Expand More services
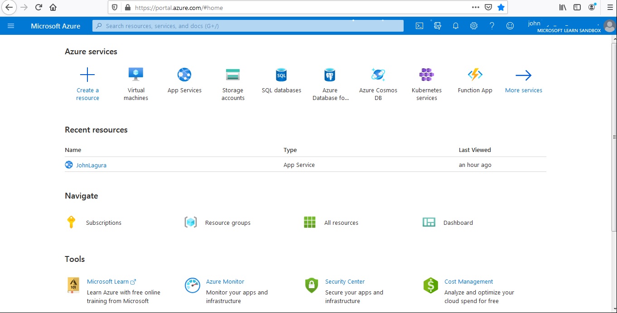617x313 pixels. tap(523, 81)
